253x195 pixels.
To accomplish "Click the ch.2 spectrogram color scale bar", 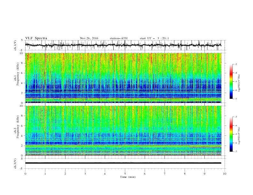I will (231, 134).
